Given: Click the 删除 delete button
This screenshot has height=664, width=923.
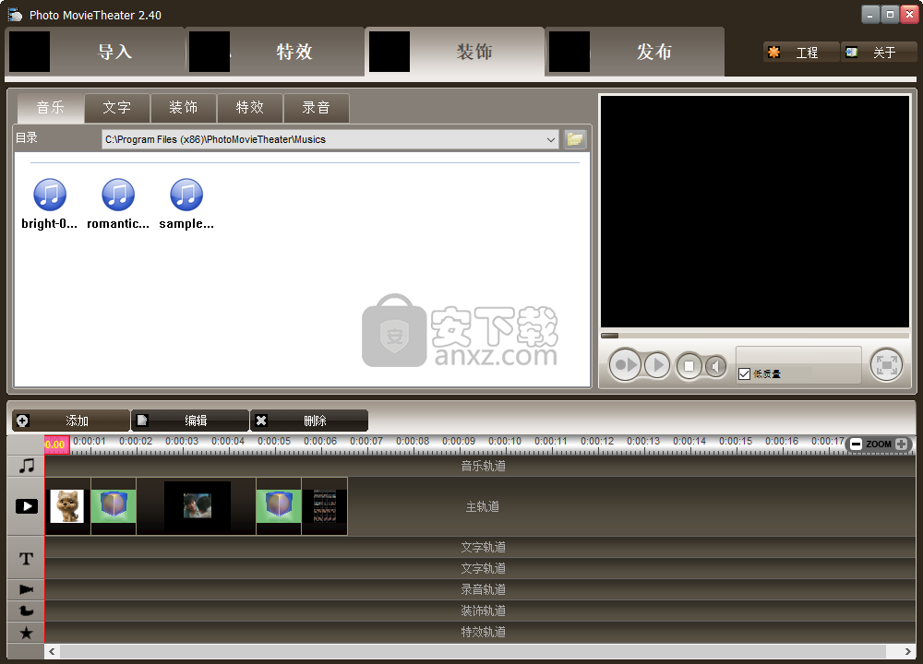Looking at the screenshot, I should tap(309, 421).
